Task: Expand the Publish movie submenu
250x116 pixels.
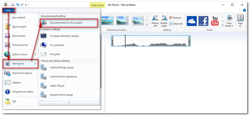Action: pos(20,54)
